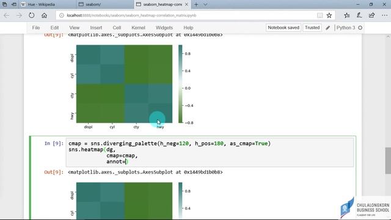Click inside the In [9] code cell
This screenshot has height=220, width=391.
[210, 152]
